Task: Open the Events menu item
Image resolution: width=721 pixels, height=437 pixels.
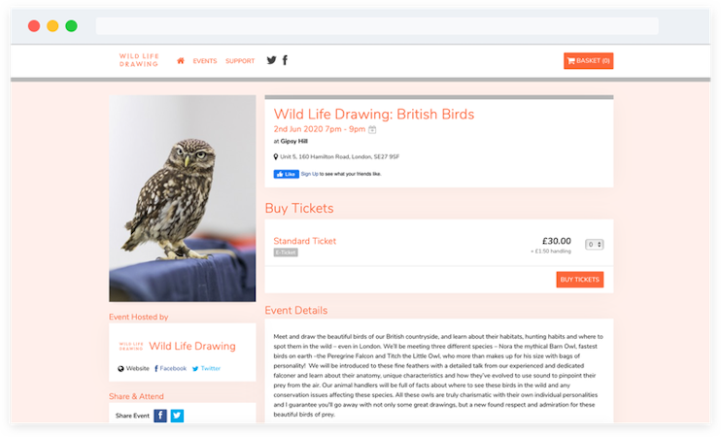Action: point(205,61)
